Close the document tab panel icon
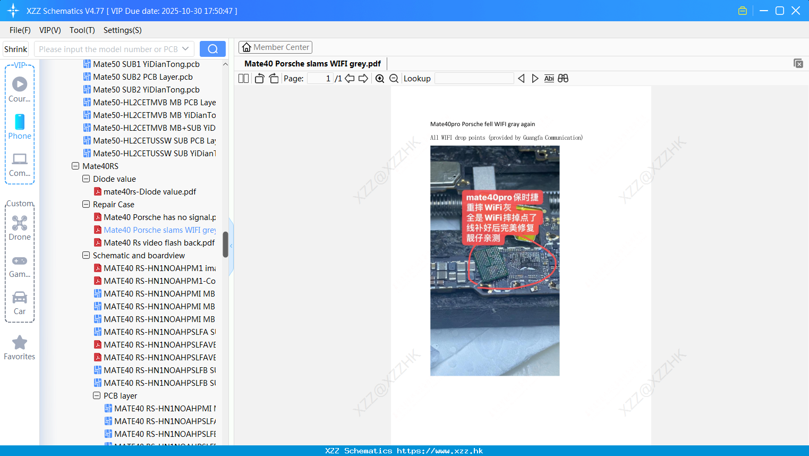Screen dimensions: 809x456 pos(798,63)
